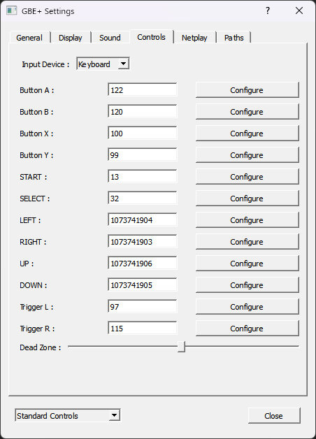The width and height of the screenshot is (316, 439).
Task: Switch to the General tab
Action: click(29, 38)
